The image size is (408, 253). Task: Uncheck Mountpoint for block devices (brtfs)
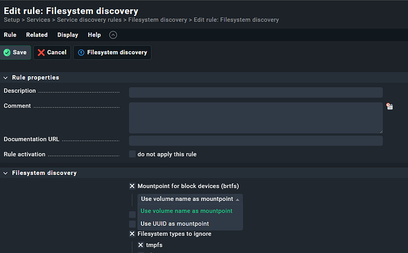(x=132, y=186)
